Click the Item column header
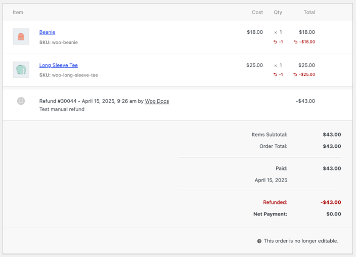Screen dimensions: 356x257 tap(18, 12)
